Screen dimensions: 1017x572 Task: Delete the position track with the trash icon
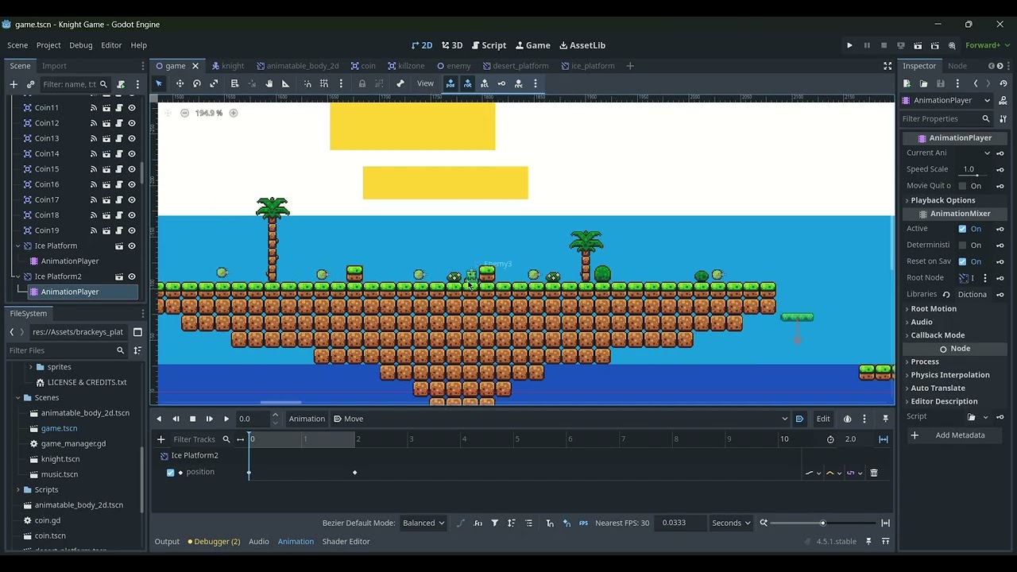click(x=874, y=473)
